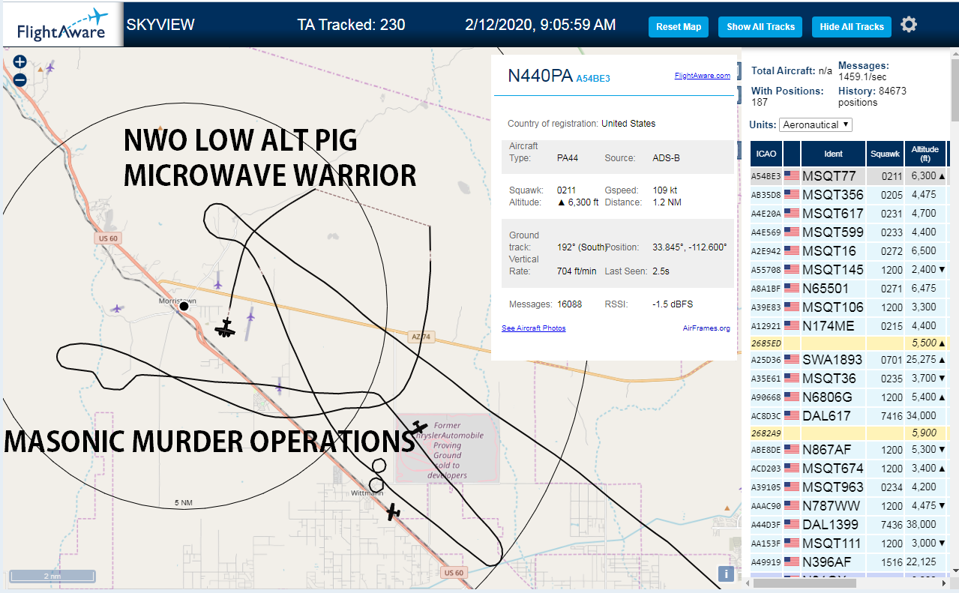Click the US flag in SWA1893 row

pos(792,359)
